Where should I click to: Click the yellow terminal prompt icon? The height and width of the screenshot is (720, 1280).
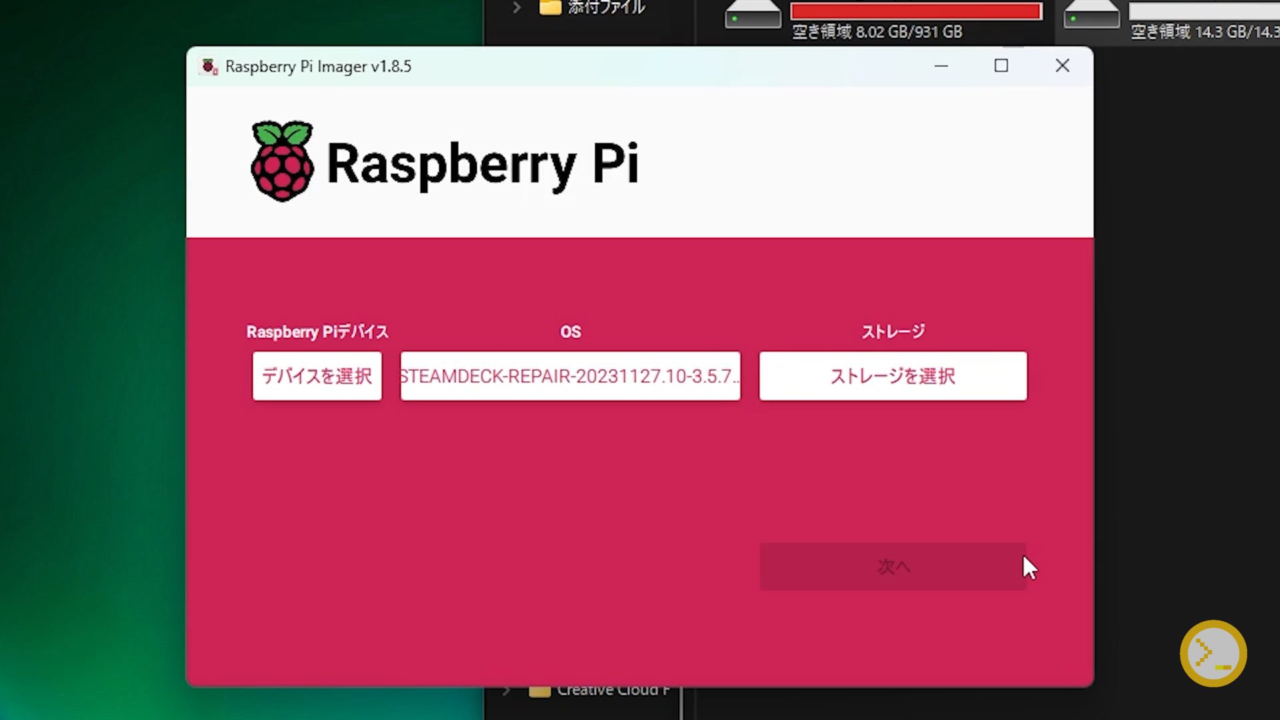pos(1213,653)
